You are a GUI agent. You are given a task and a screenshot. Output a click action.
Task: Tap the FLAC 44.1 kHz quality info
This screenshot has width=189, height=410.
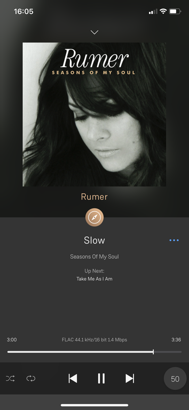click(x=94, y=340)
